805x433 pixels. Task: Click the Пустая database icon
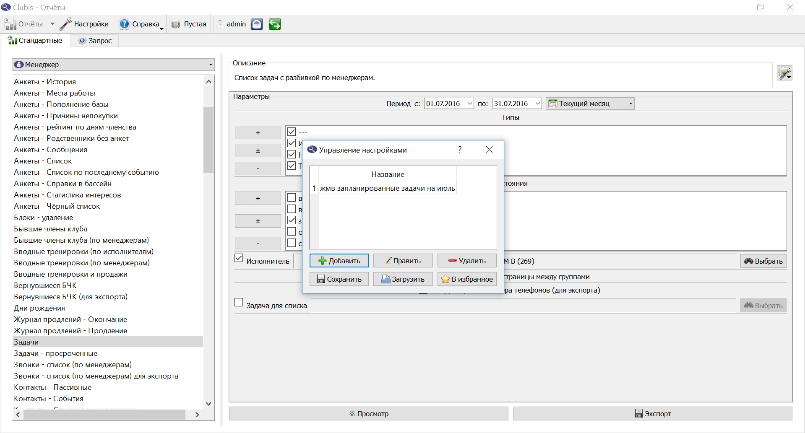point(176,24)
